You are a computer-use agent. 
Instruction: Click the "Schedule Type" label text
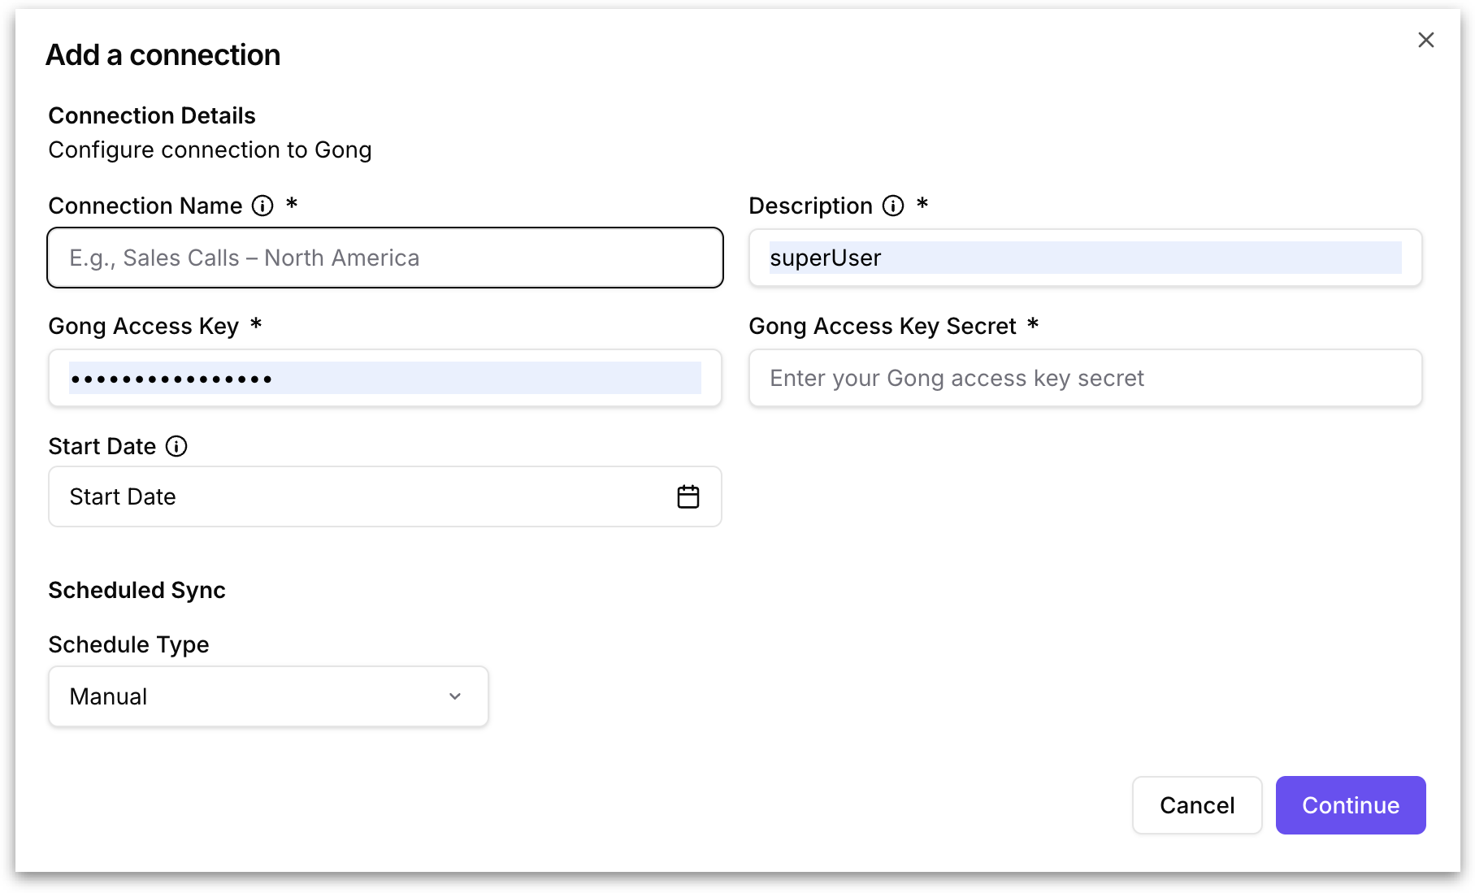(x=128, y=644)
